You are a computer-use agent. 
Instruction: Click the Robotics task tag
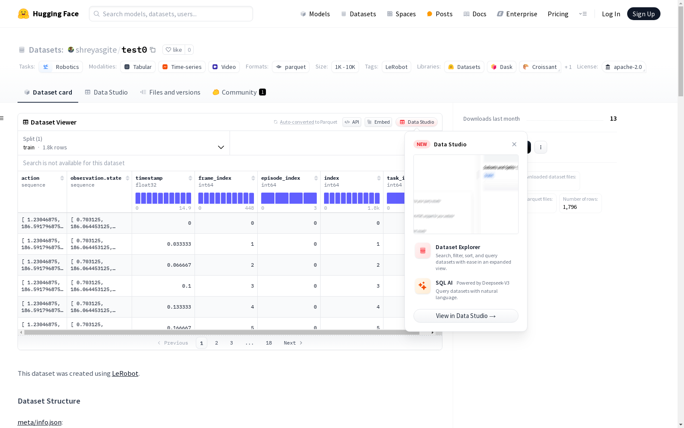click(x=61, y=67)
